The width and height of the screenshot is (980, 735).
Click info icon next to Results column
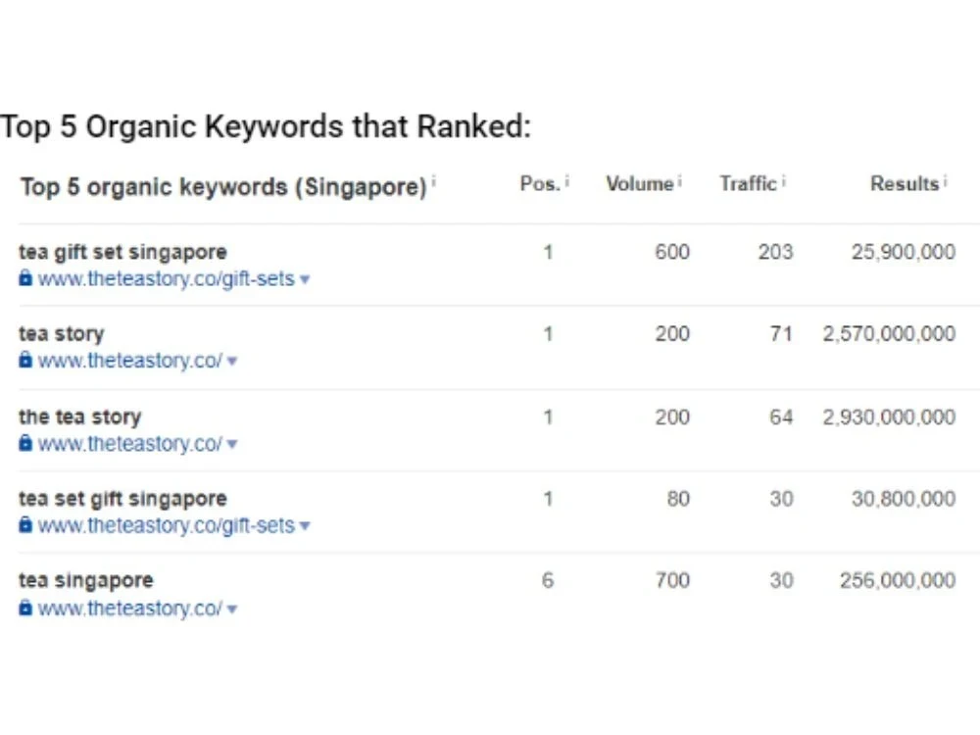[946, 181]
